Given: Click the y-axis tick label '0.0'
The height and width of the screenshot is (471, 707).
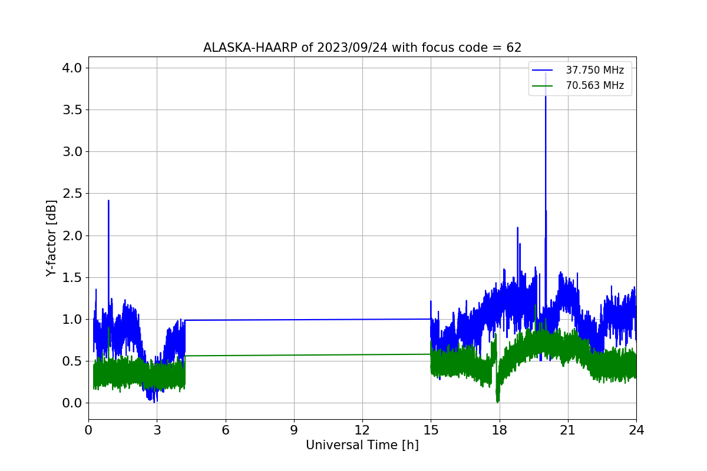Looking at the screenshot, I should pyautogui.click(x=71, y=403).
